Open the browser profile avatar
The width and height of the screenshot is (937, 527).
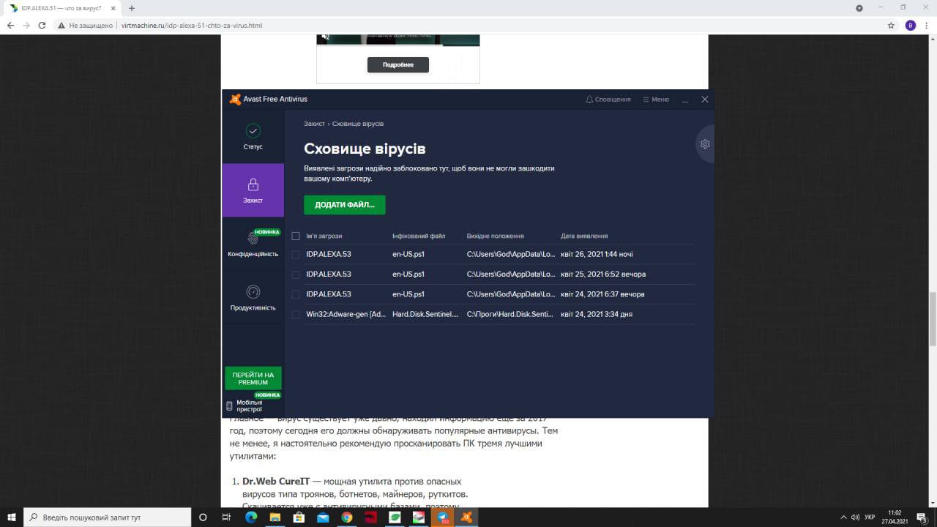click(x=910, y=25)
